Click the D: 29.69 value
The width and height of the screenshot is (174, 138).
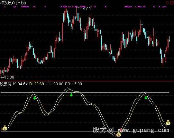pyautogui.click(x=37, y=84)
